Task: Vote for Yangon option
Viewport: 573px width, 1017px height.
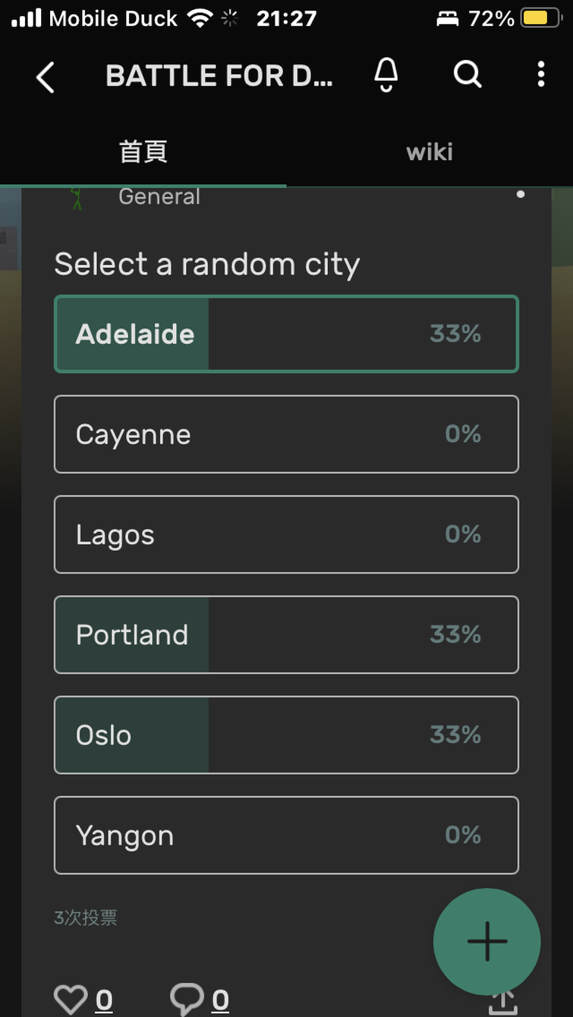Action: click(x=286, y=835)
